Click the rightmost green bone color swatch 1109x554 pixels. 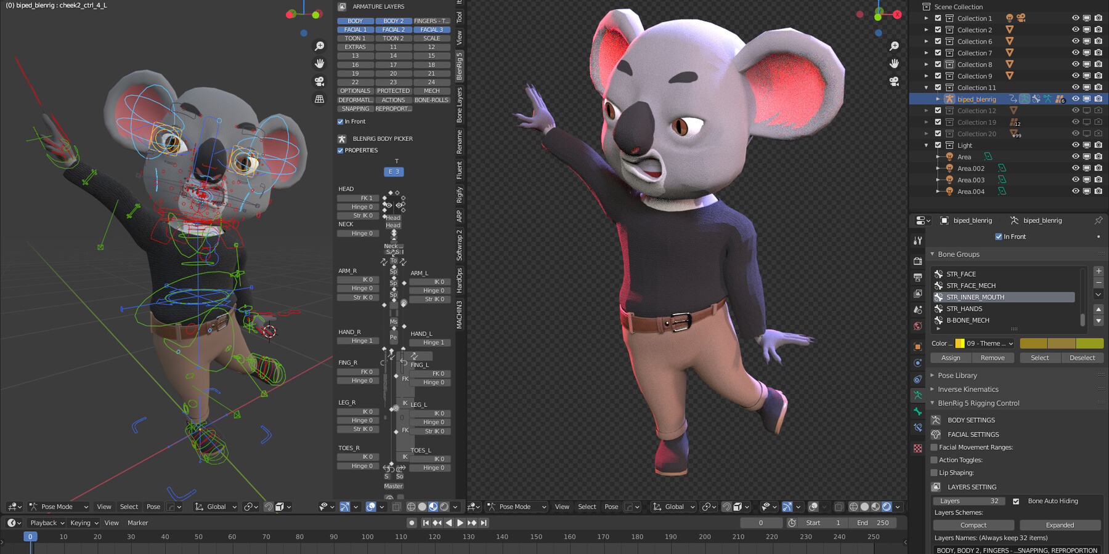tap(1089, 343)
